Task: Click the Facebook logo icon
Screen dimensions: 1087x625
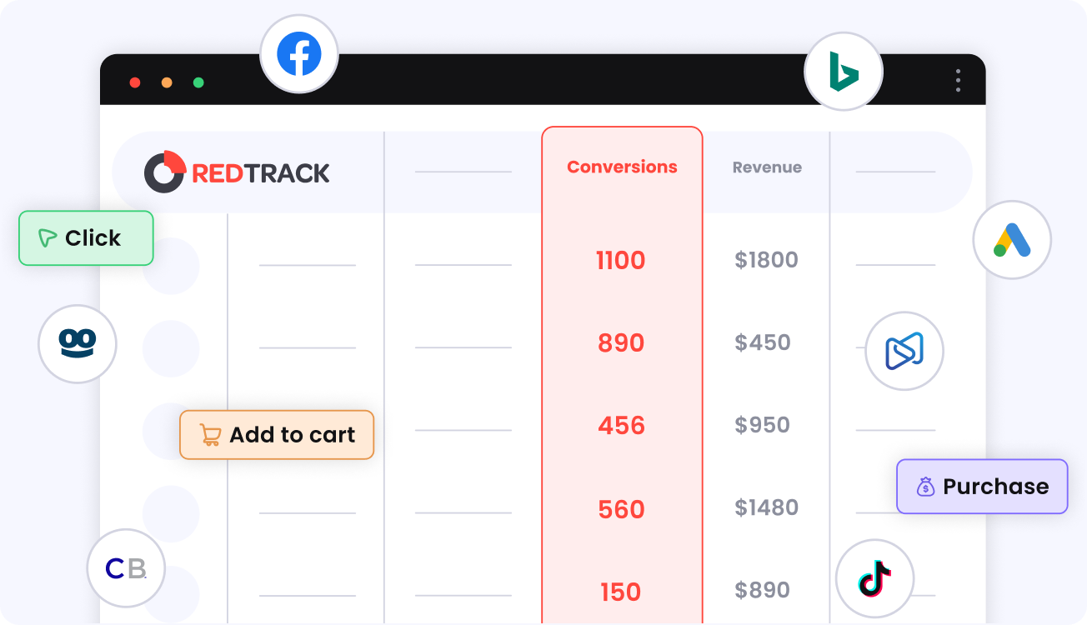Action: [x=299, y=54]
